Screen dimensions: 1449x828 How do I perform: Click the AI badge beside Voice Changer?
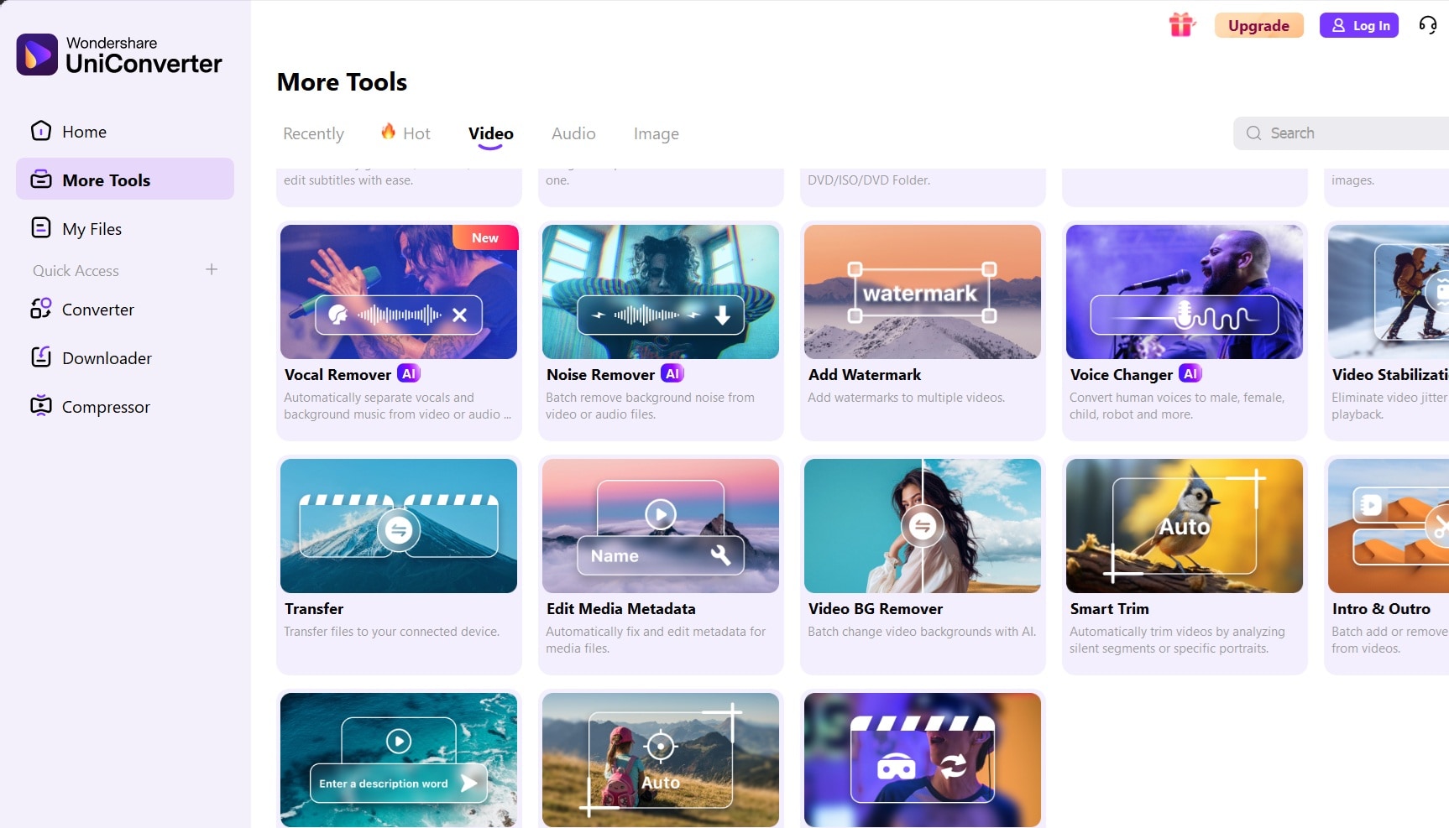tap(1190, 374)
